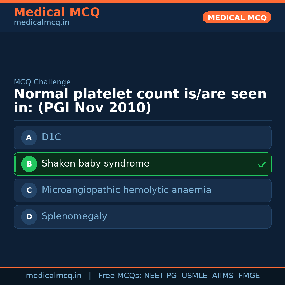The height and width of the screenshot is (285, 285).
Task: Click FMGE in the footer
Action: pos(249,276)
